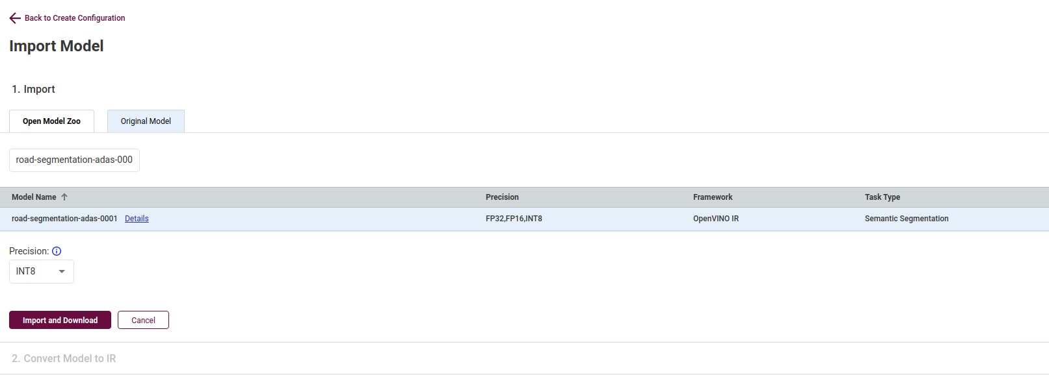Click the model name search field
1049x377 pixels.
(x=74, y=160)
